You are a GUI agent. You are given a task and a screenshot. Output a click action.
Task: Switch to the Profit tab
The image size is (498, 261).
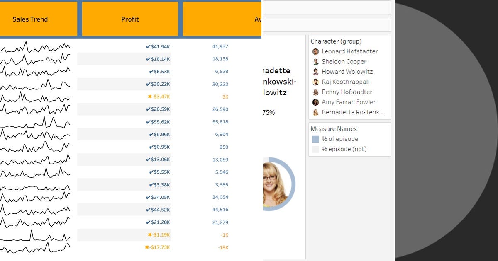coord(130,19)
